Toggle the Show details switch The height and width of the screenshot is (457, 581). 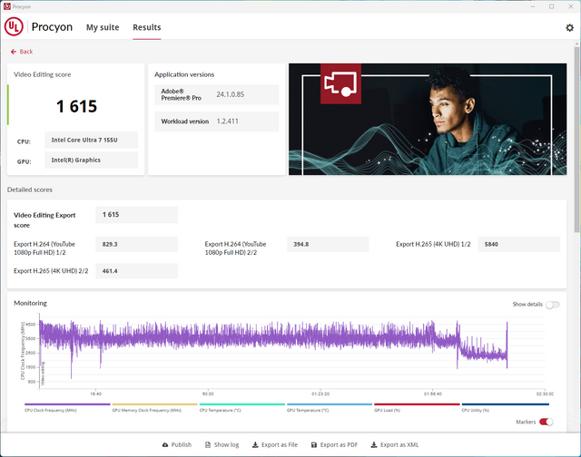point(553,305)
